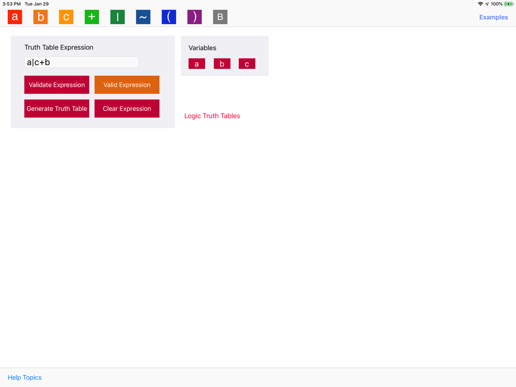
Task: Select variable a in Variables panel
Action: pos(197,63)
